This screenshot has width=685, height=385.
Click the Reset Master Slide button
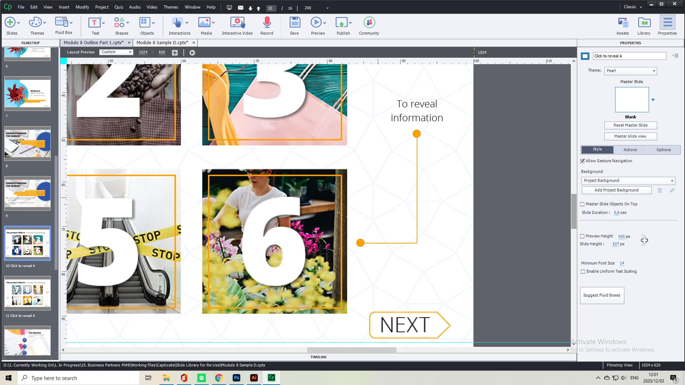point(630,125)
